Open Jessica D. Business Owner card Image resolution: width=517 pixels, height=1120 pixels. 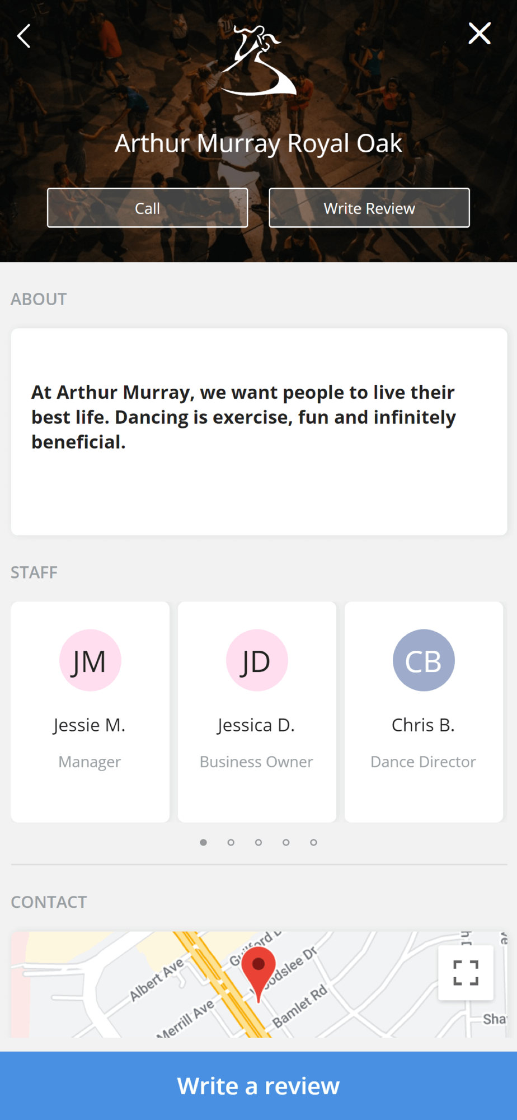pos(257,712)
